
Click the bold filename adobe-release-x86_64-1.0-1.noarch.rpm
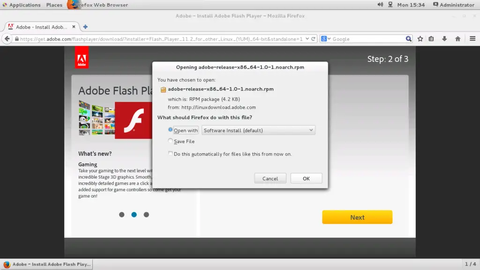[x=221, y=89]
